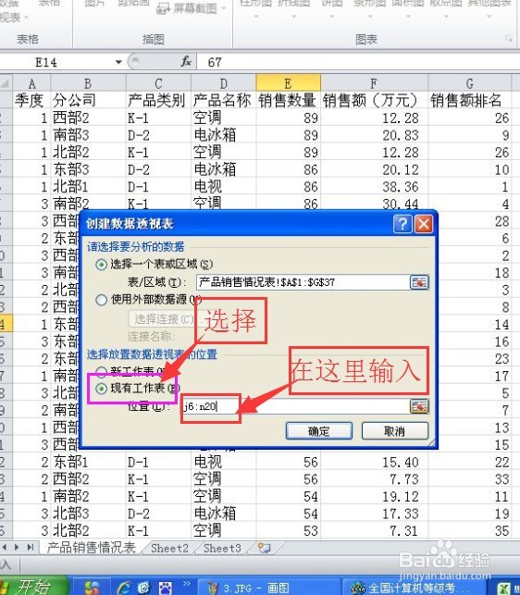
Task: Click the colorful icon next to 开始 button
Action: coord(92,588)
